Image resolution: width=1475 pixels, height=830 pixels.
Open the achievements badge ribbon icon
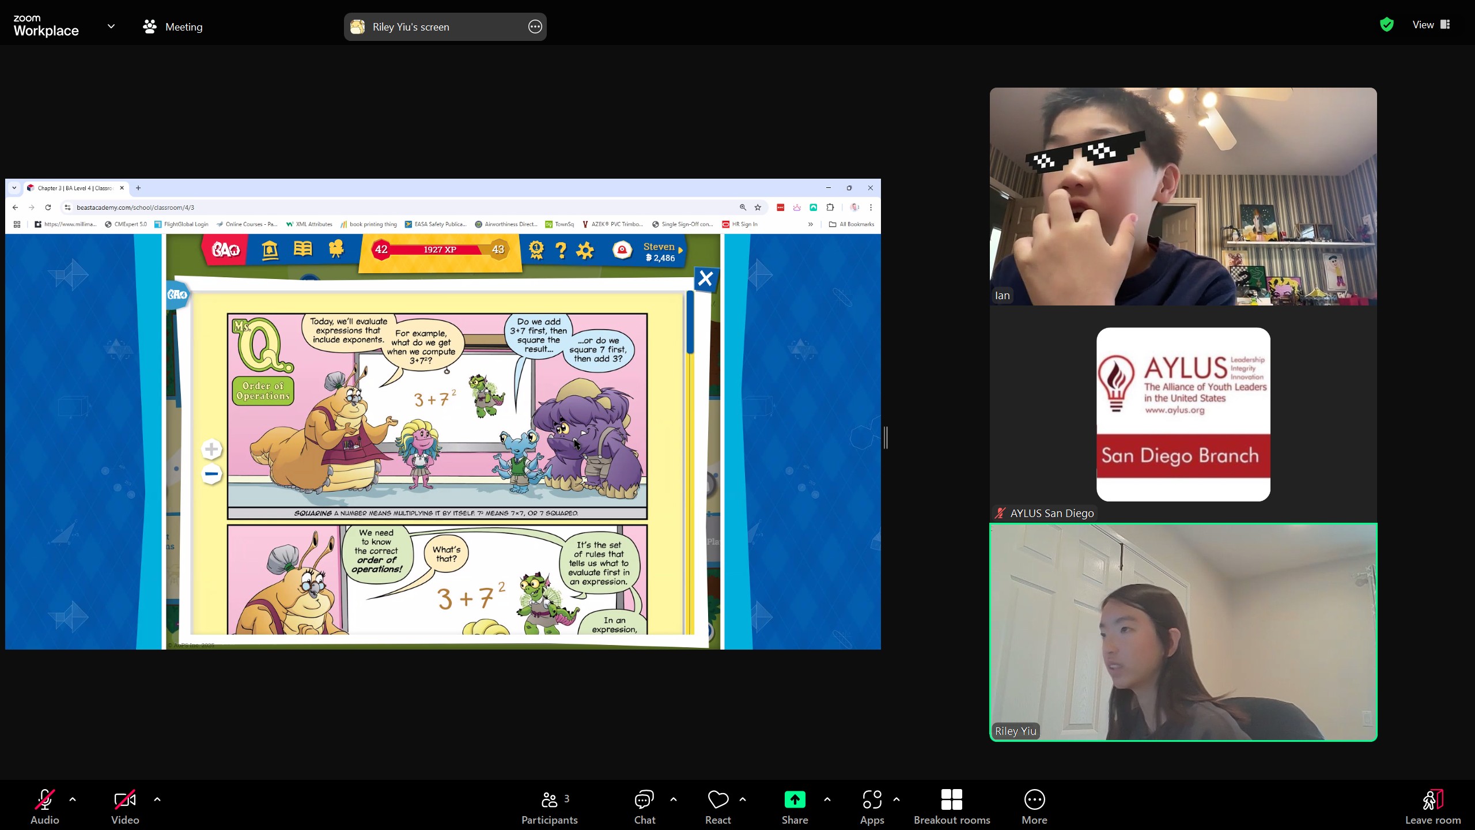point(536,250)
